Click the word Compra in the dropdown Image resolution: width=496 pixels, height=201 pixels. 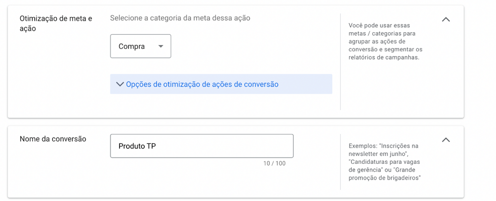pyautogui.click(x=131, y=47)
